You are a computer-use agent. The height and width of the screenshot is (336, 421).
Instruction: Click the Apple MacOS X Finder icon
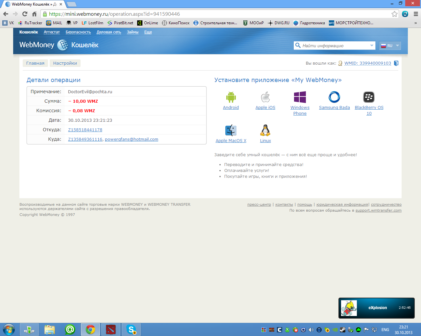pos(231,130)
